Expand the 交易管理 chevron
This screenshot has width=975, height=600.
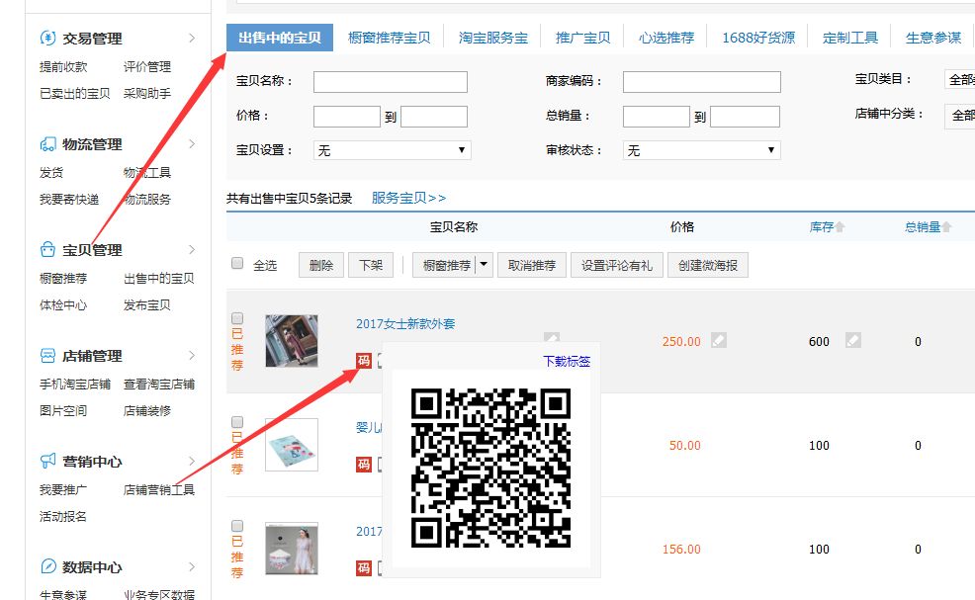(x=192, y=38)
